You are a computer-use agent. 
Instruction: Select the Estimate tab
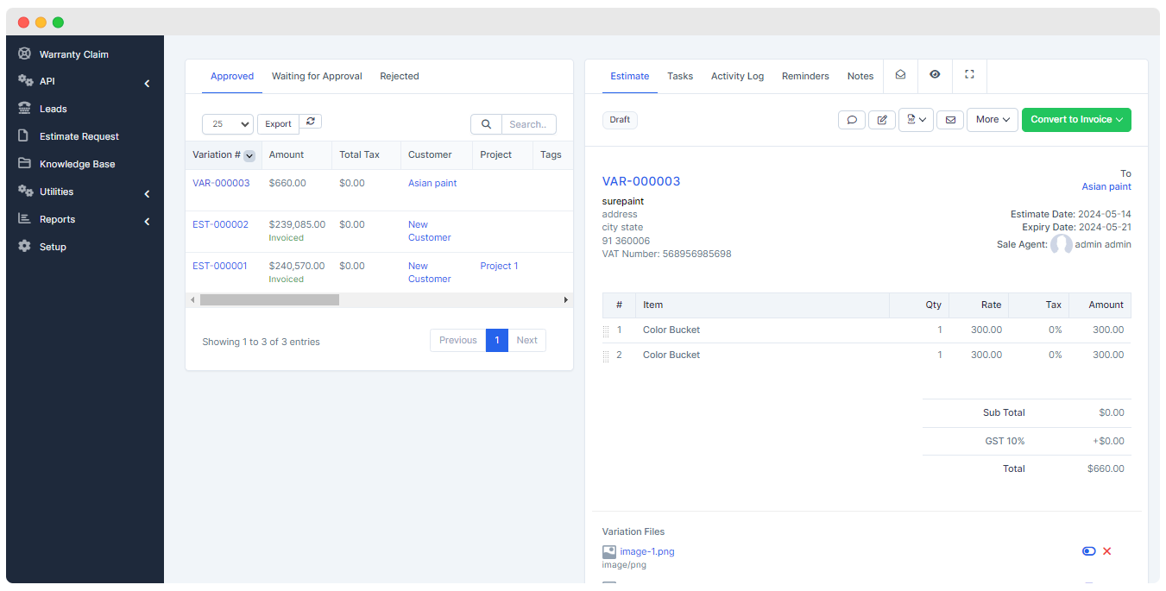tap(630, 76)
